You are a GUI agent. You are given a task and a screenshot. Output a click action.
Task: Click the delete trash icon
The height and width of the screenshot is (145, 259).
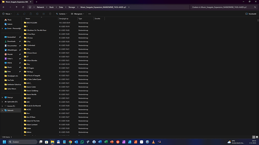click(50, 14)
